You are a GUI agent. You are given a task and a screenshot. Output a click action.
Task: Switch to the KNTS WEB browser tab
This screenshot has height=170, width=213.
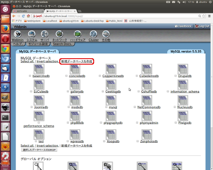tap(28, 11)
